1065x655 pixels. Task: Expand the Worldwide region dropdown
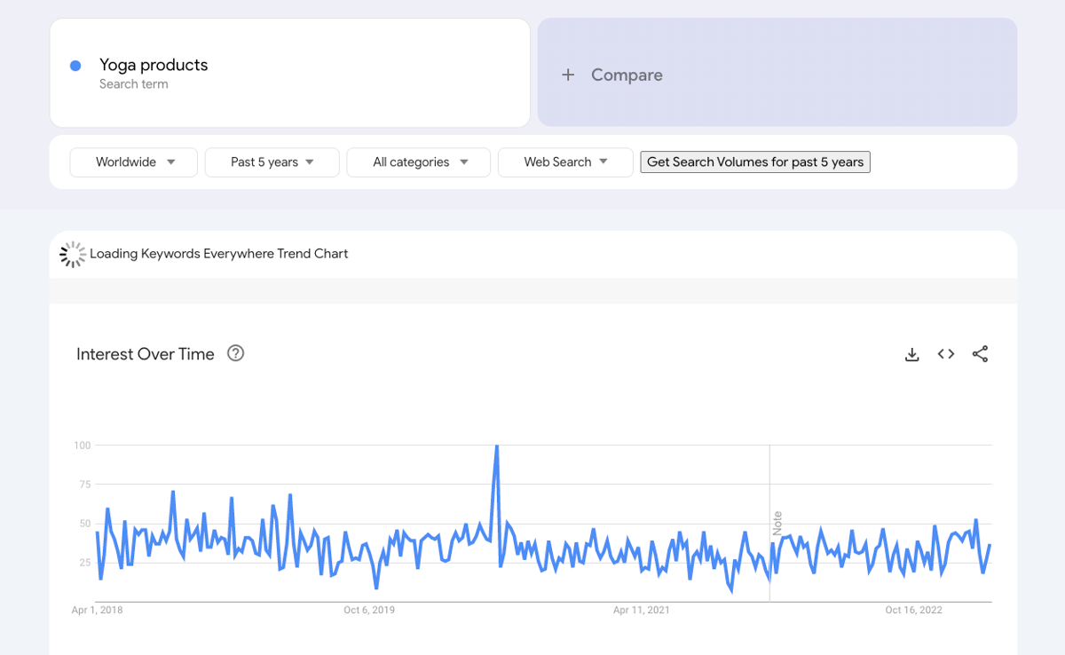pyautogui.click(x=134, y=162)
